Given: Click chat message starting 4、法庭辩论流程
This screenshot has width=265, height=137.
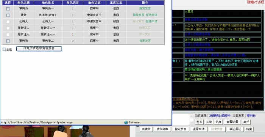Looking at the screenshot, I should coord(222,77).
